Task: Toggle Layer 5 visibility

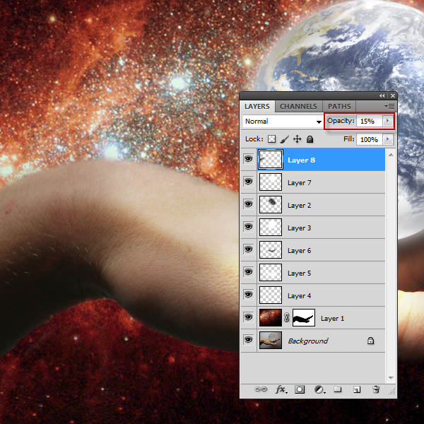Action: click(248, 272)
